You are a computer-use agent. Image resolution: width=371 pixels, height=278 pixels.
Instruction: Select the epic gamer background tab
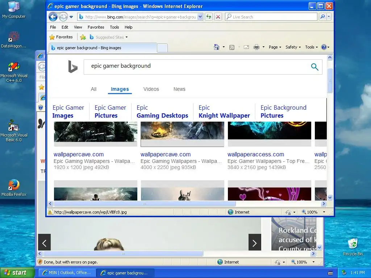click(103, 48)
